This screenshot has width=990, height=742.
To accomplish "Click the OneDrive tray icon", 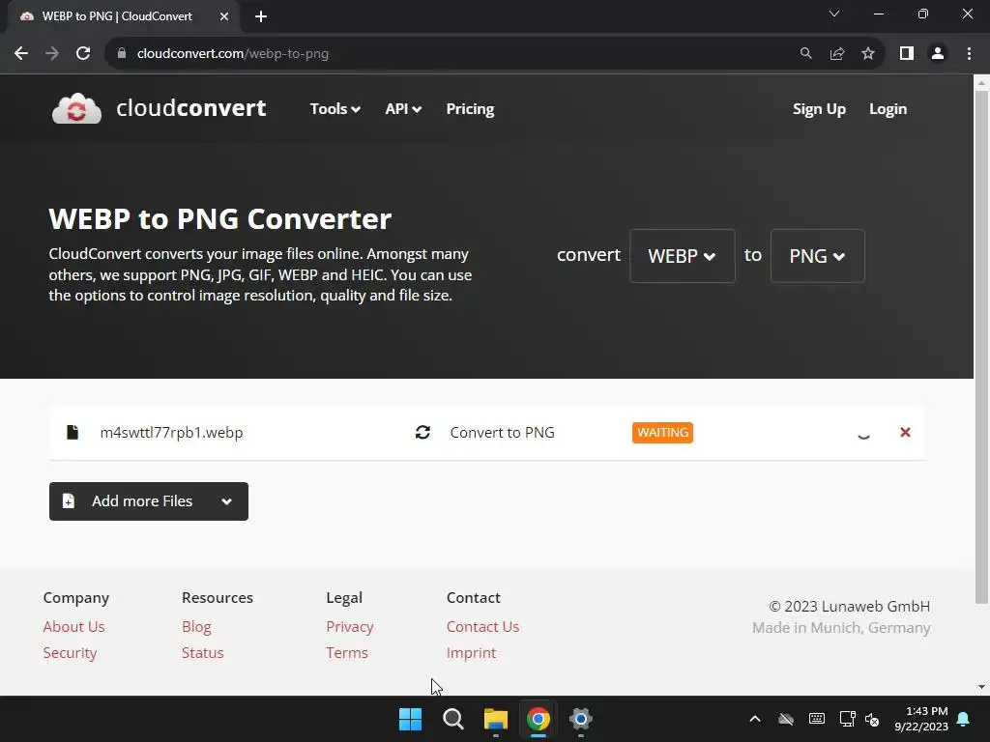I will pyautogui.click(x=785, y=719).
